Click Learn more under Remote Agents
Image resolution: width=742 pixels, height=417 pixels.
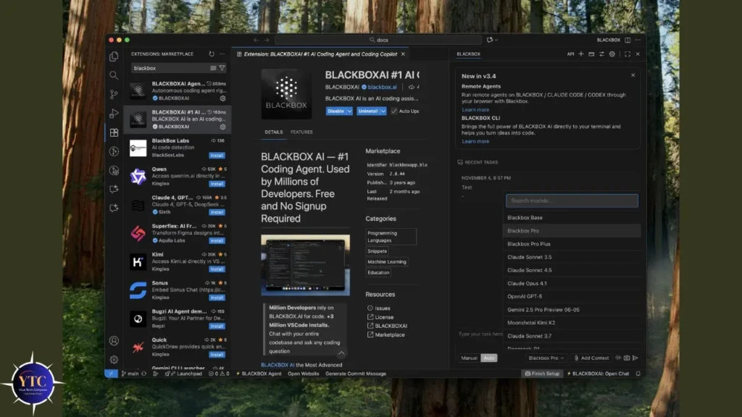coord(475,110)
